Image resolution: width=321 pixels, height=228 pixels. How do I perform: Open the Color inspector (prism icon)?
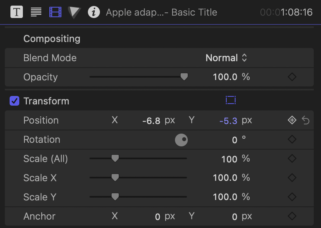pyautogui.click(x=74, y=12)
